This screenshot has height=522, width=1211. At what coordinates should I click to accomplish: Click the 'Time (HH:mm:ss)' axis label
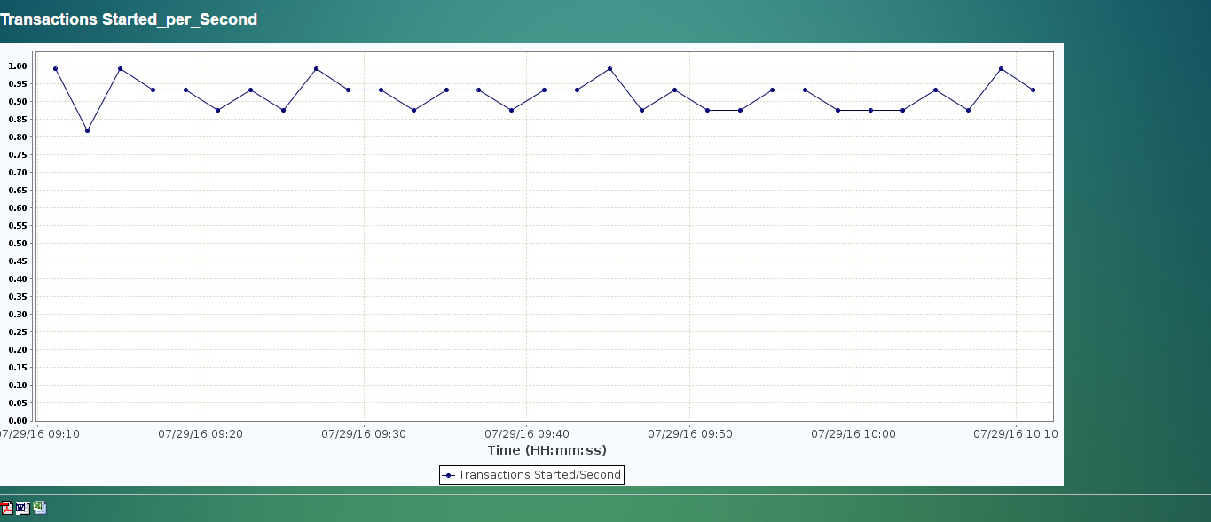547,450
